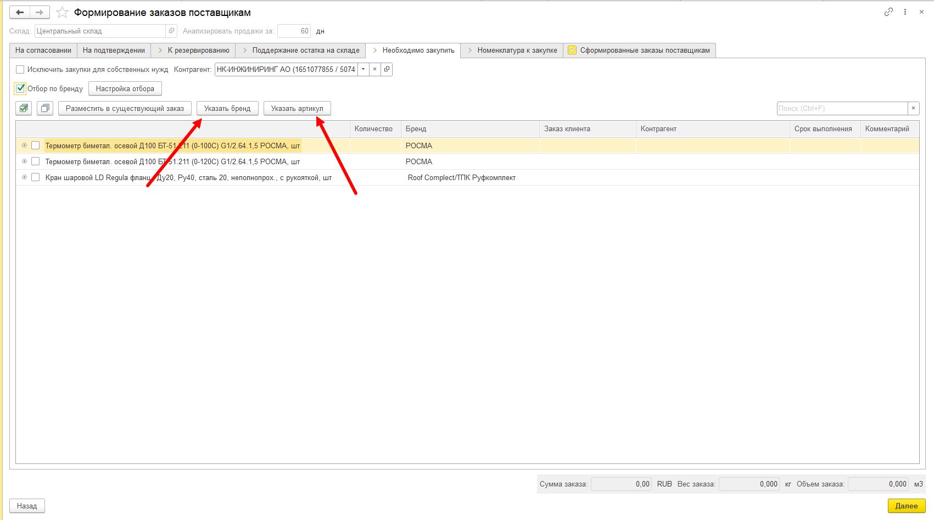Image resolution: width=934 pixels, height=520 pixels.
Task: Click the 'Срок выполнения' column header
Action: pos(825,128)
